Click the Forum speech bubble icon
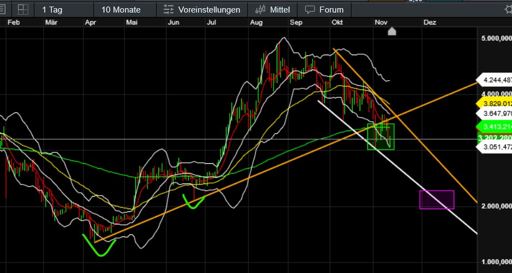 tap(310, 10)
